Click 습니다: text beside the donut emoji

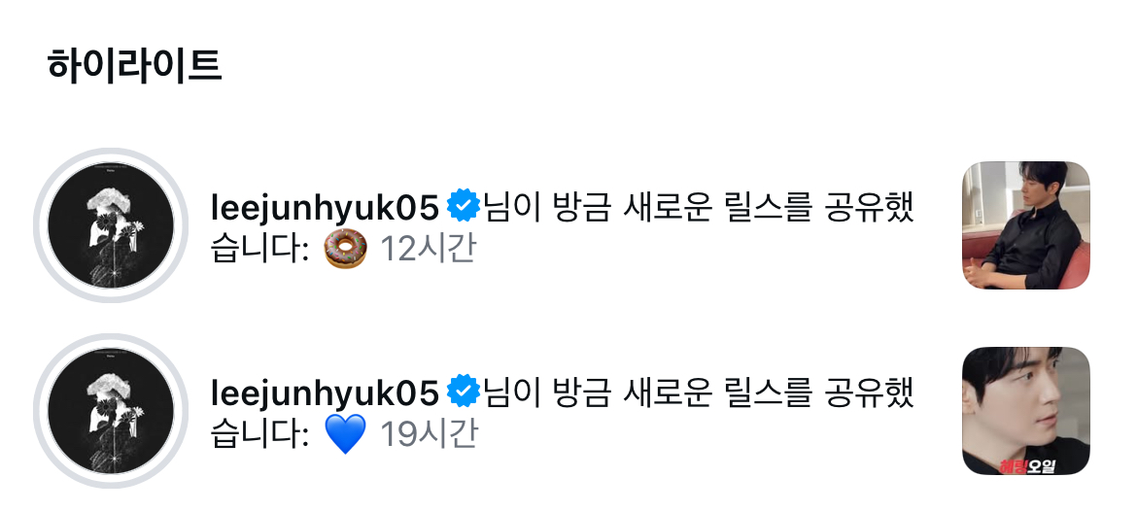[x=260, y=249]
